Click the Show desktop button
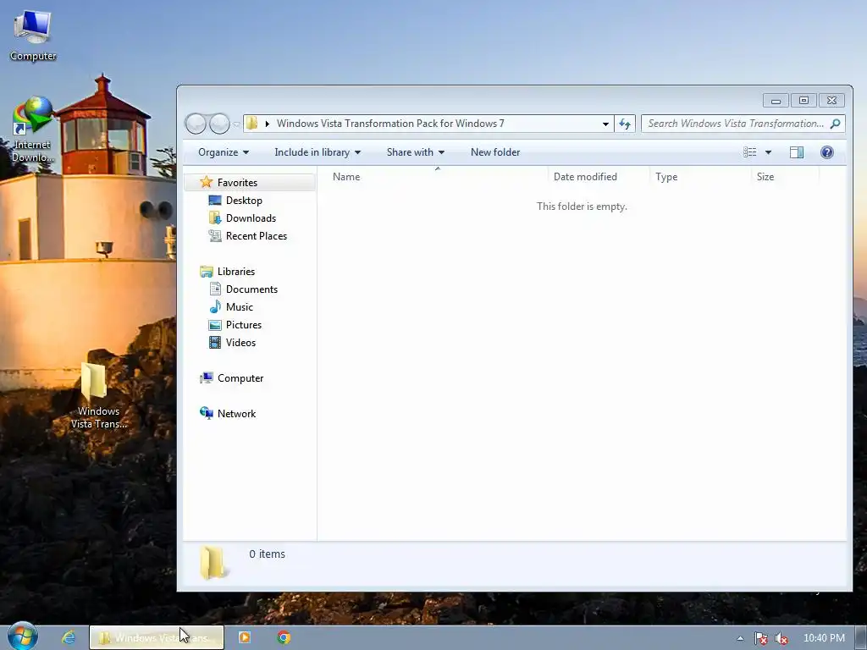The image size is (867, 650). click(x=861, y=638)
